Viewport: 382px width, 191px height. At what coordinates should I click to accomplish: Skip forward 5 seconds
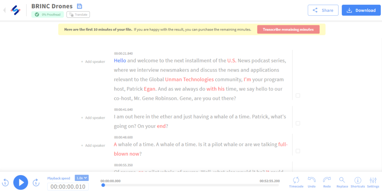click(36, 182)
